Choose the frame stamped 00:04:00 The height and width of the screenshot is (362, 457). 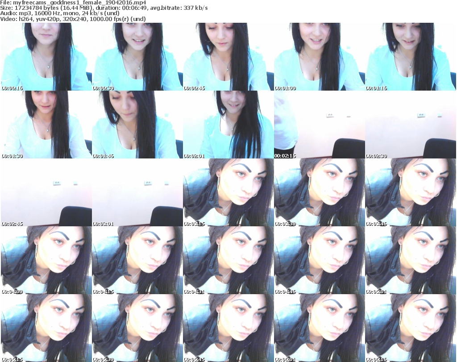(46, 260)
